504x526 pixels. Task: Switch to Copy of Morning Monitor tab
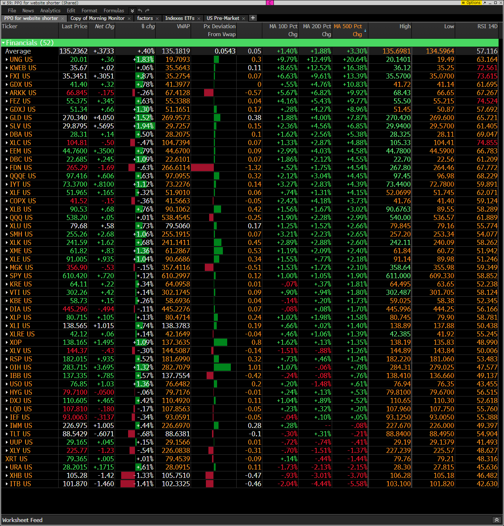[x=97, y=18]
